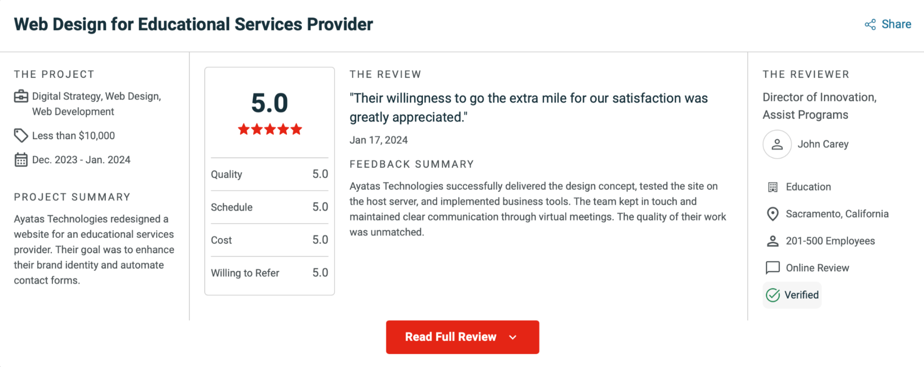Click the price tag budget icon
Viewport: 924px width, 367px height.
click(x=21, y=135)
